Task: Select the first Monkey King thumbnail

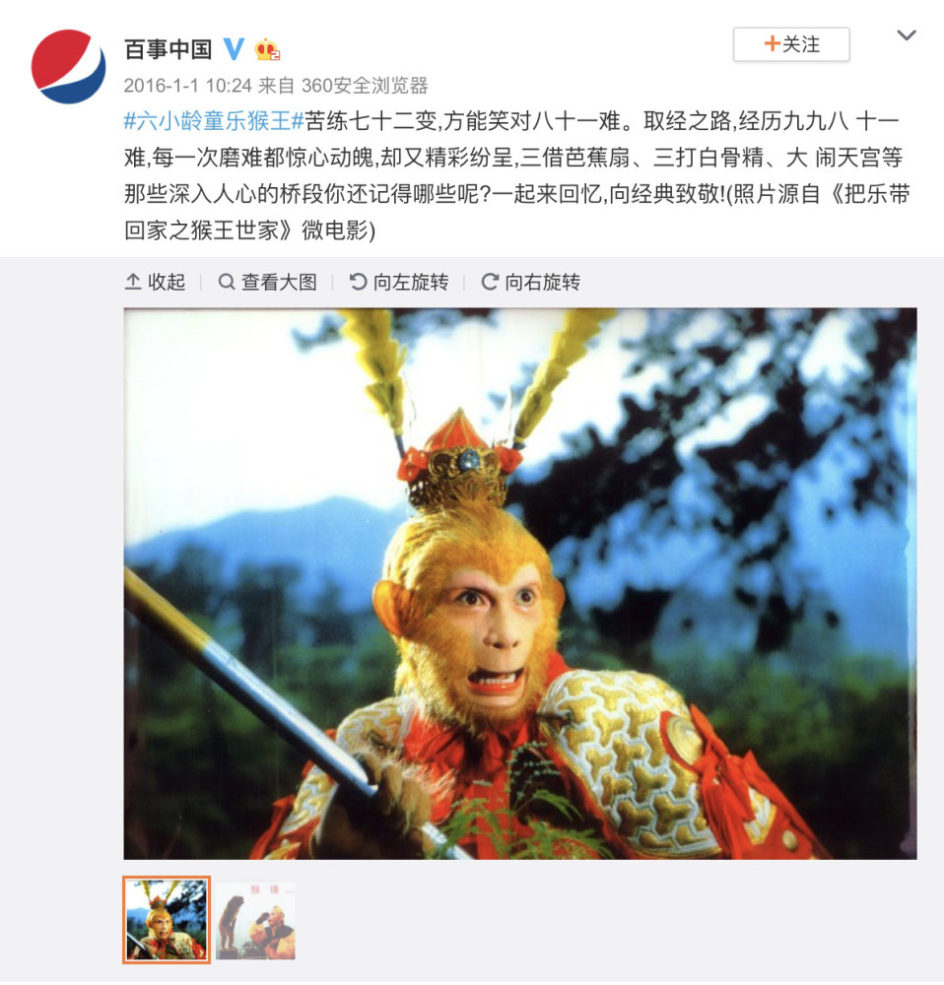Action: pyautogui.click(x=167, y=920)
